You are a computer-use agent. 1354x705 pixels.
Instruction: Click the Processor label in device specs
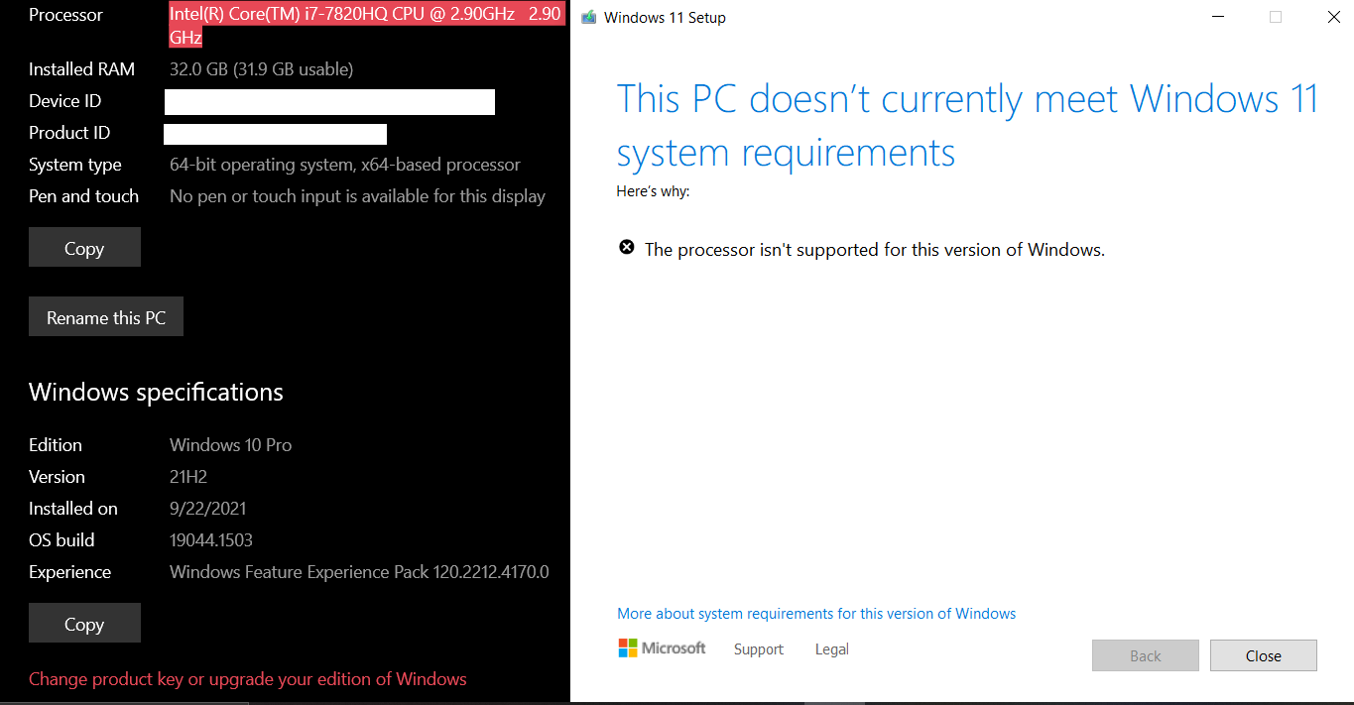click(65, 15)
